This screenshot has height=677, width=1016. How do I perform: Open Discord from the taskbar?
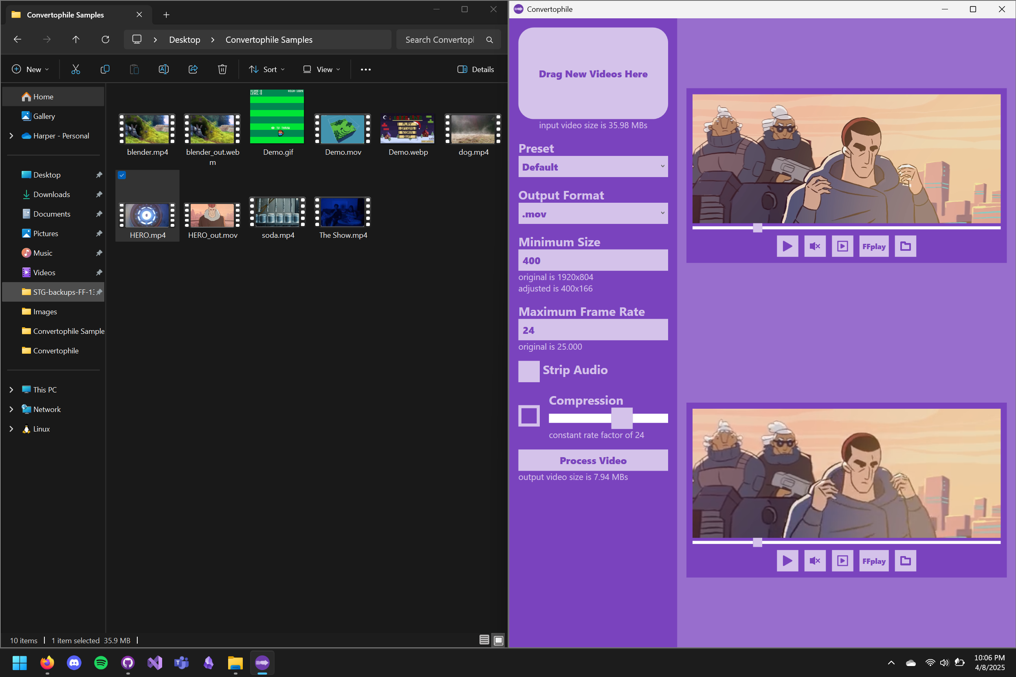pos(74,662)
